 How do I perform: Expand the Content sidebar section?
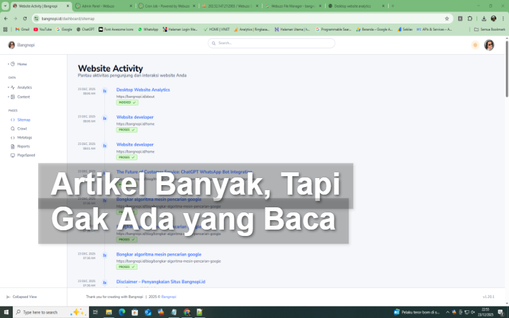8,97
